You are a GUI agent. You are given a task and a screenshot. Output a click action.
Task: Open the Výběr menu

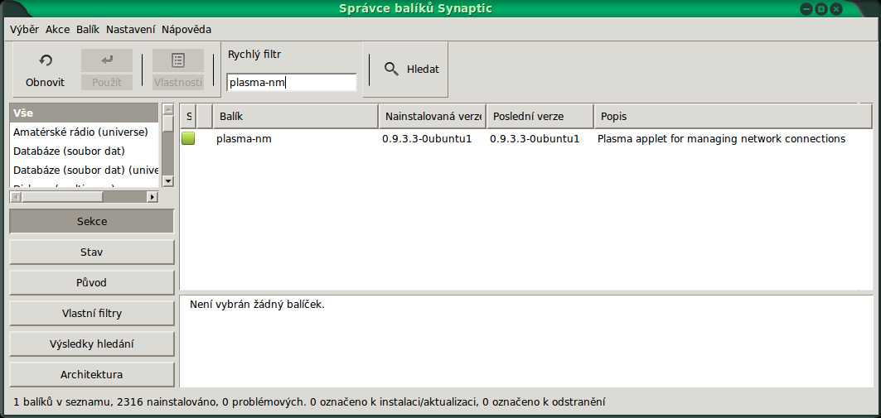pyautogui.click(x=25, y=30)
